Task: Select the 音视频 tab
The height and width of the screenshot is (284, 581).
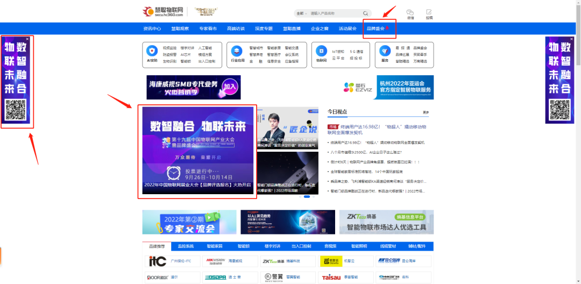Action: point(330,246)
